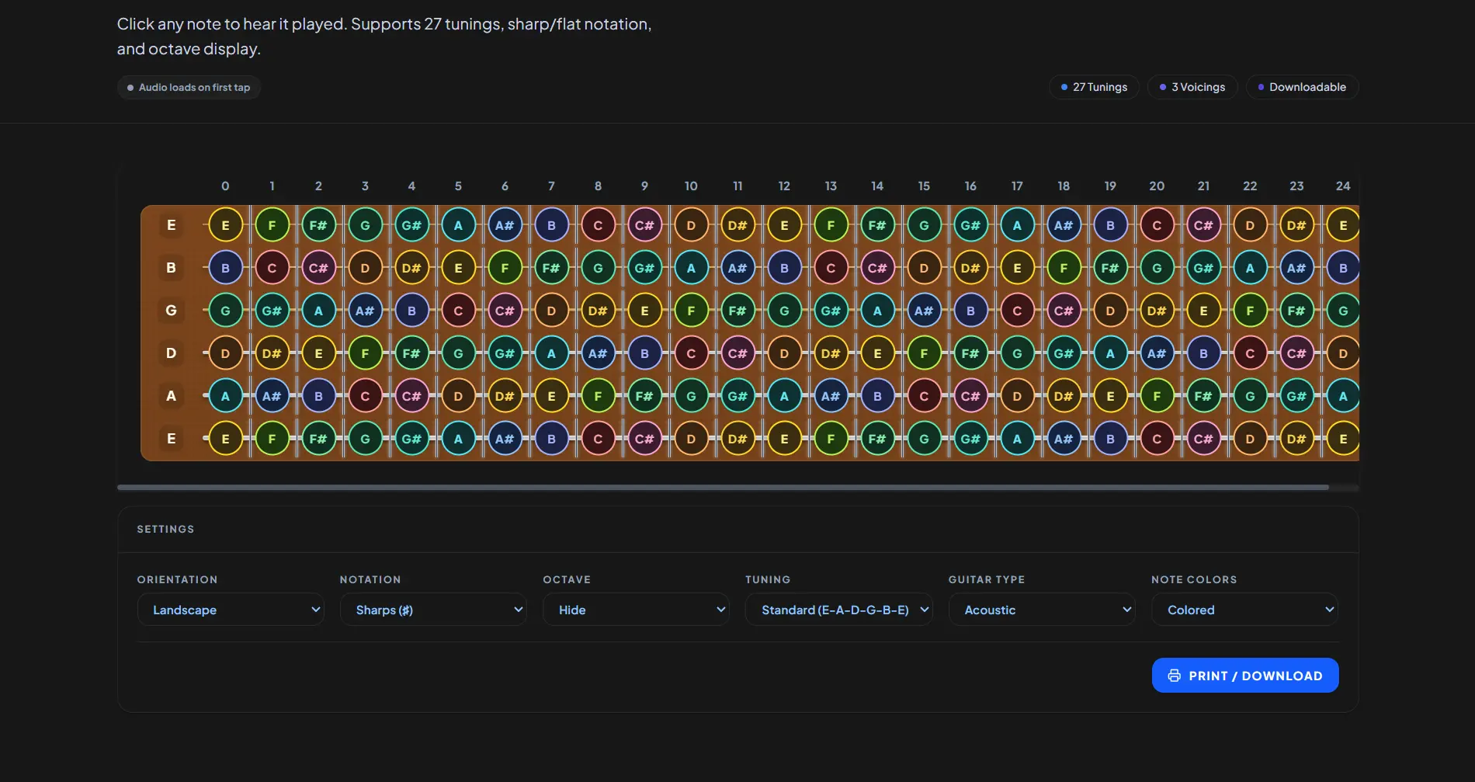Screen dimensions: 1475x782
Task: Click the fretboard horizontal scrollbar
Action: click(x=723, y=488)
